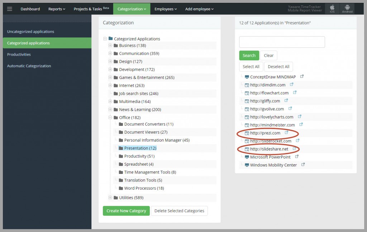Expand the Games & Entertainment node
This screenshot has height=232, width=367.
tap(110, 77)
